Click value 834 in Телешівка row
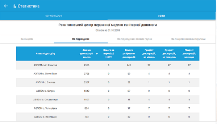Viewport: 217px width, 124px height. (86, 108)
